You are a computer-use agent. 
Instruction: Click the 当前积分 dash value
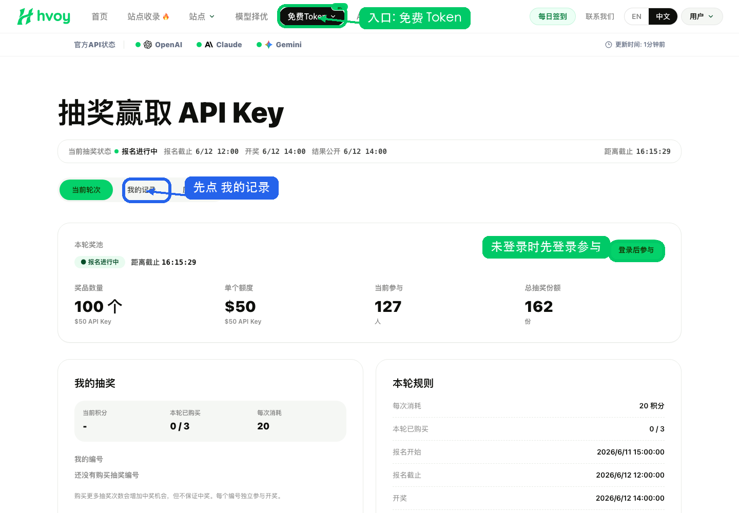click(85, 426)
